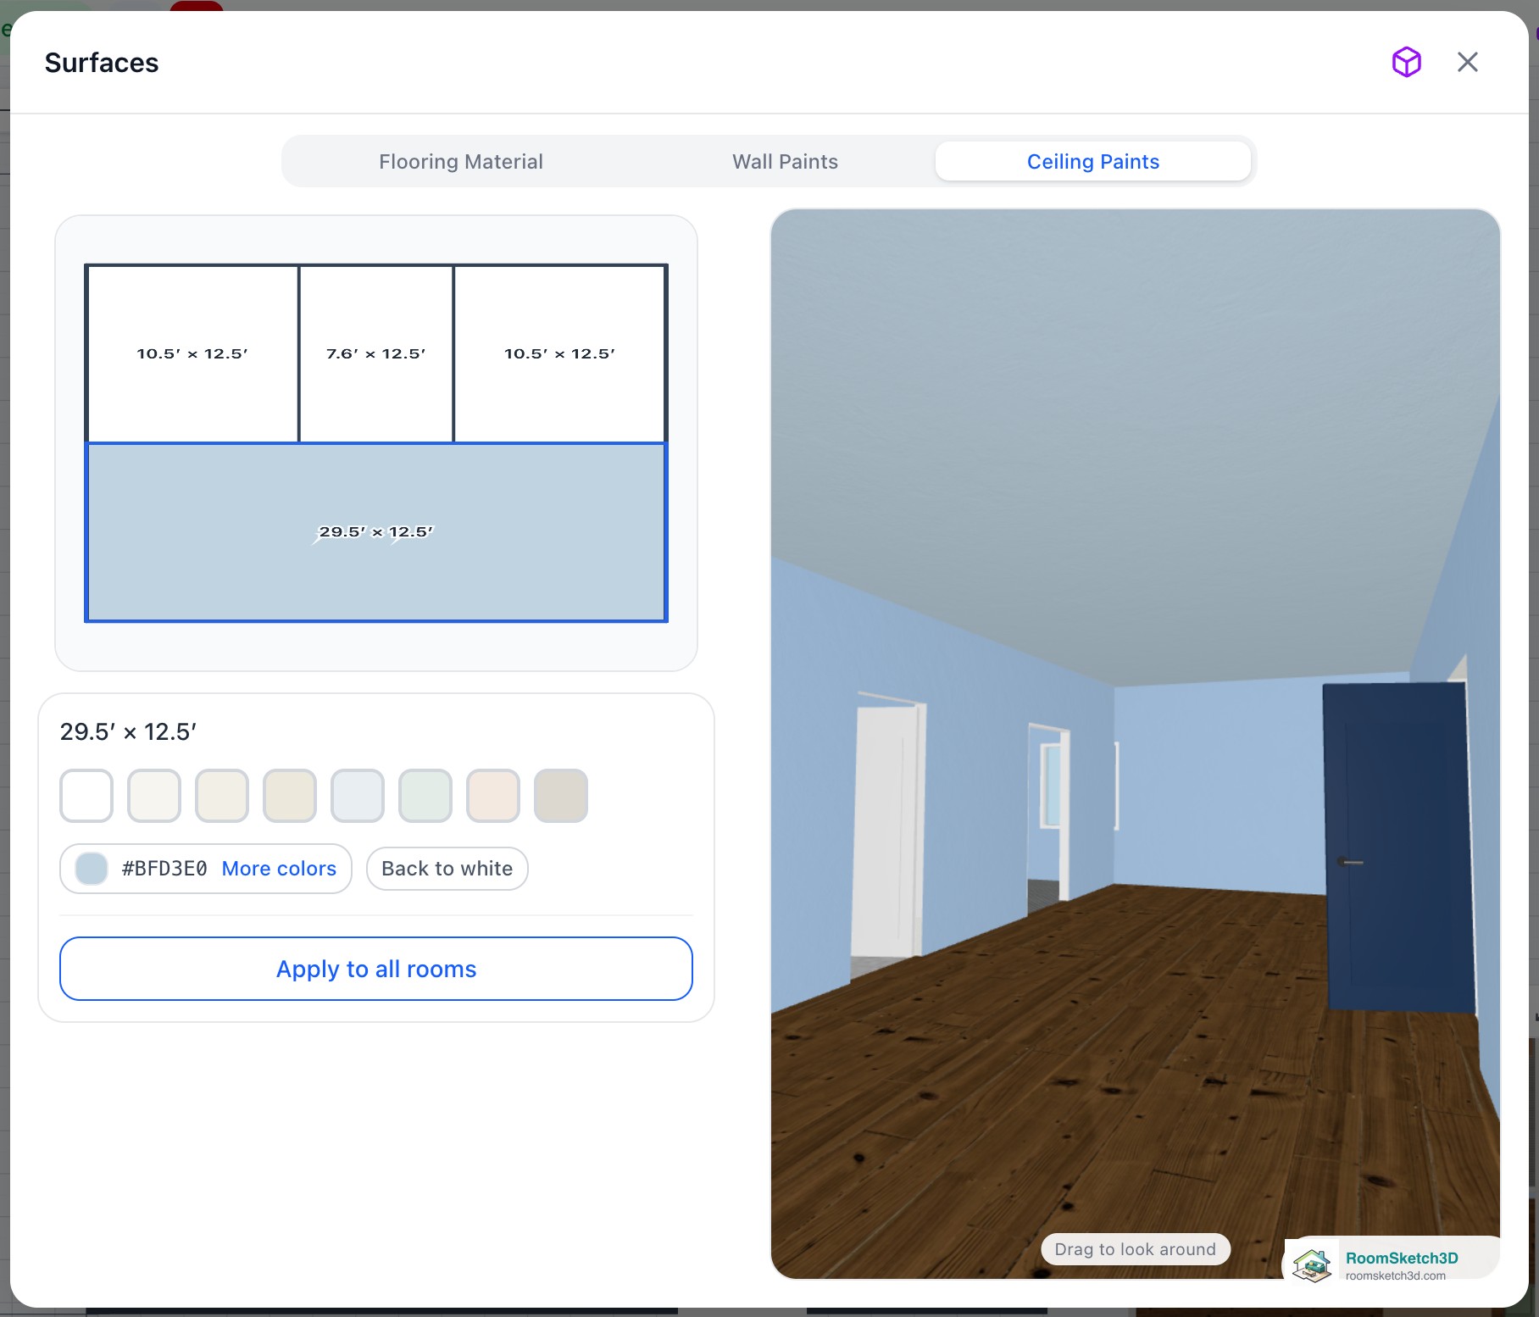This screenshot has height=1317, width=1539.
Task: Switch to the Flooring Material tab
Action: pos(460,161)
